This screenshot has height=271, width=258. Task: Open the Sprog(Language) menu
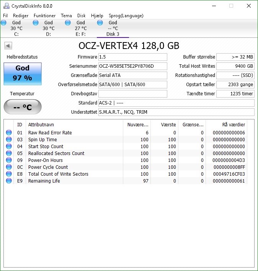(x=126, y=16)
